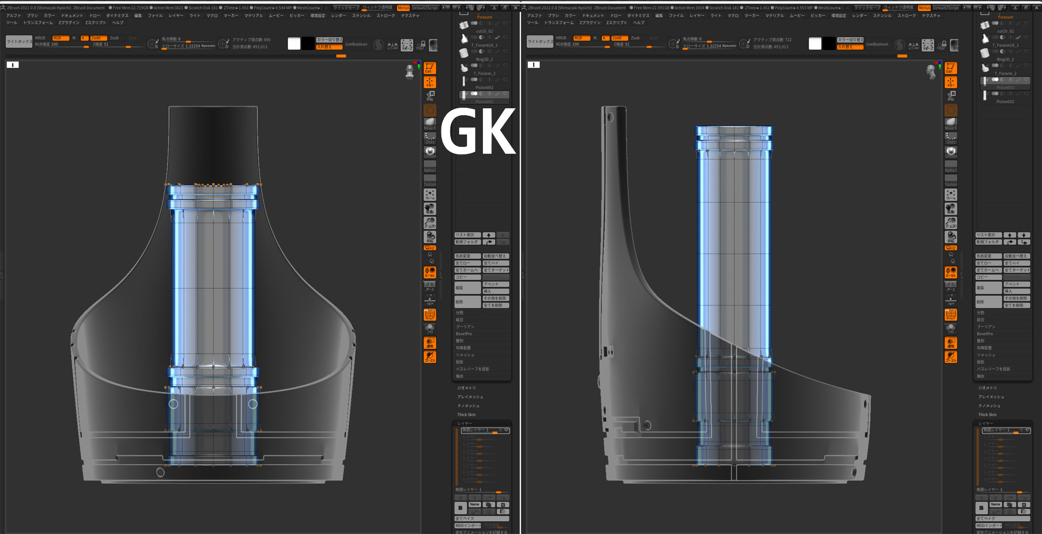Screen dimensions: 1042x534
Task: Click LightBox (ライトボックス) button in left window
Action: tap(19, 42)
